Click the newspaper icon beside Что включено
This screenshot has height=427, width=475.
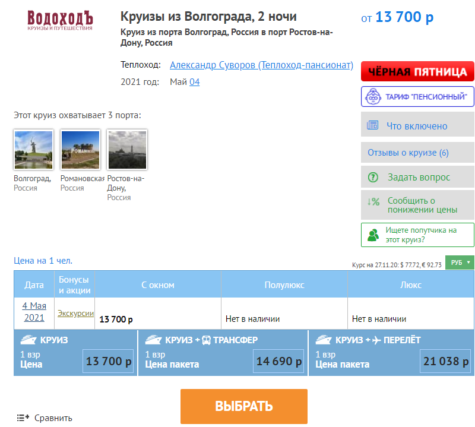[x=372, y=125]
